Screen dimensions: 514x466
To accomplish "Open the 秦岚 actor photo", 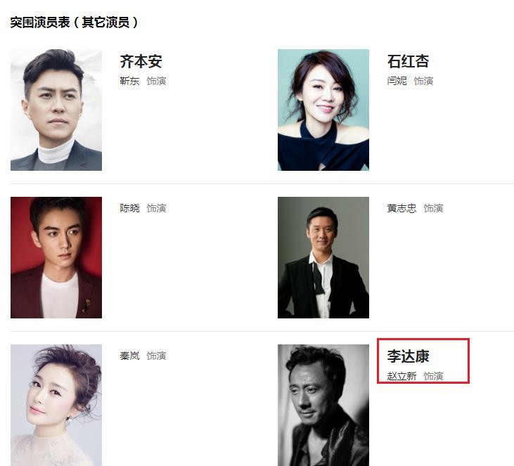I will coord(56,405).
